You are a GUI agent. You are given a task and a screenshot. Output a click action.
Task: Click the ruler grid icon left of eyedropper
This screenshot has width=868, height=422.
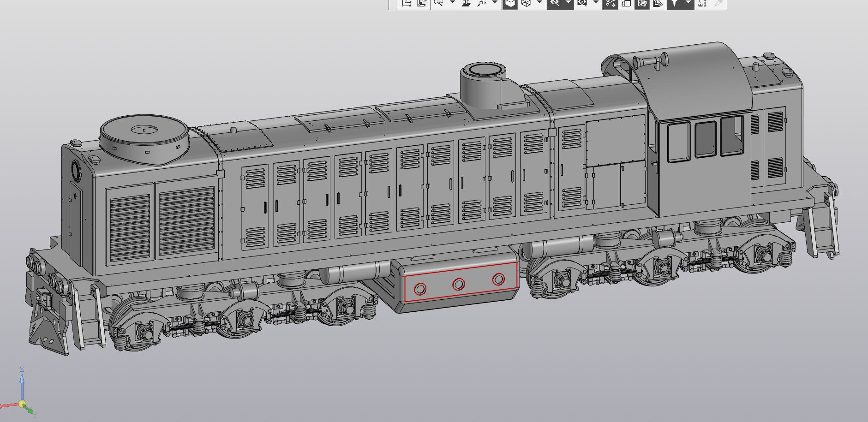pyautogui.click(x=702, y=3)
